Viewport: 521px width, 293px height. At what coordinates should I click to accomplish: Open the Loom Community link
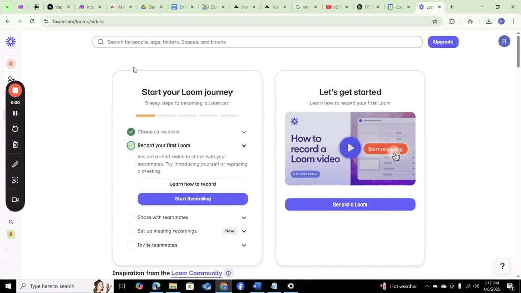pyautogui.click(x=197, y=273)
